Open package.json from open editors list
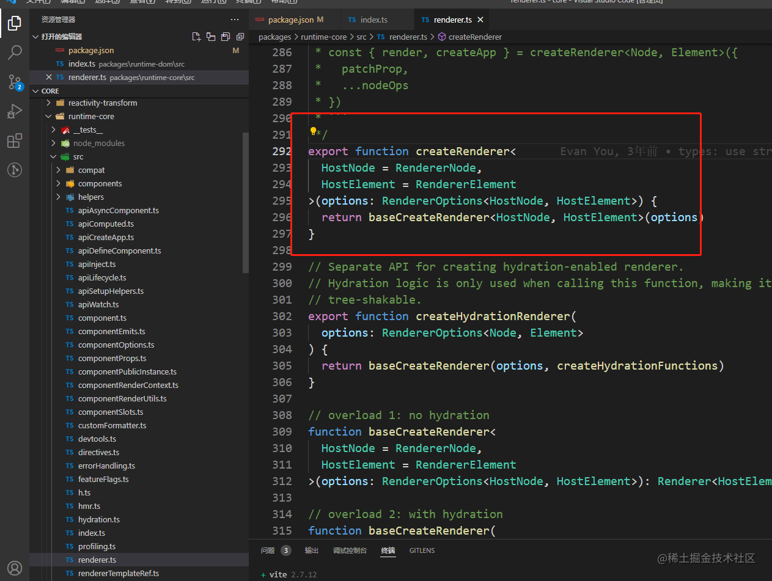This screenshot has width=772, height=581. pos(91,50)
